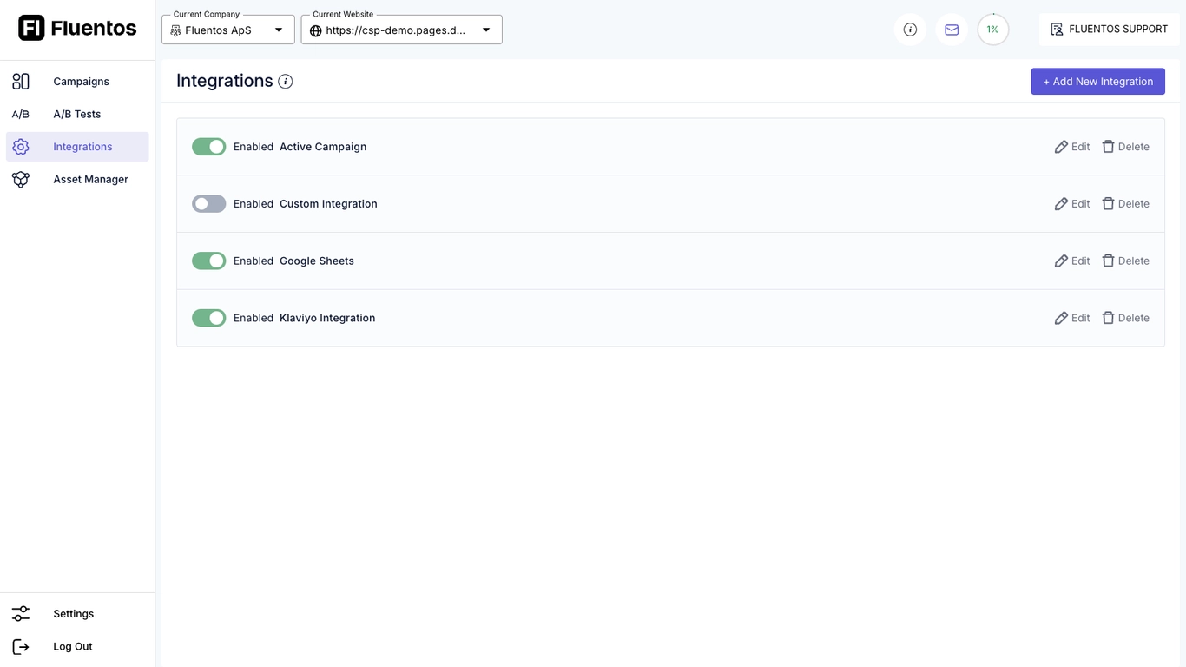1186x667 pixels.
Task: Open the info icon in top bar
Action: click(x=910, y=30)
